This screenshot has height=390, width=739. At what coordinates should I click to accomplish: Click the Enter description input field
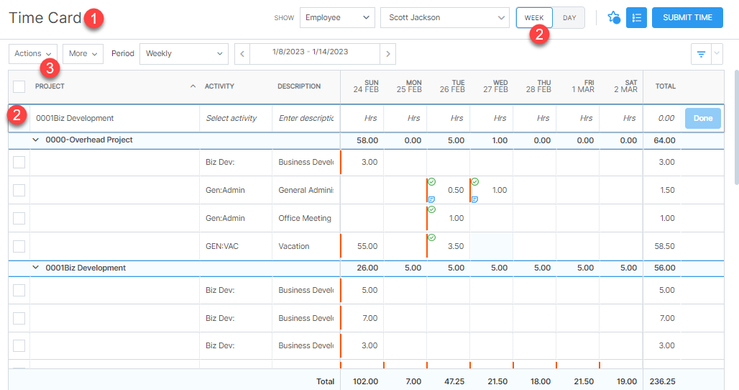point(307,118)
